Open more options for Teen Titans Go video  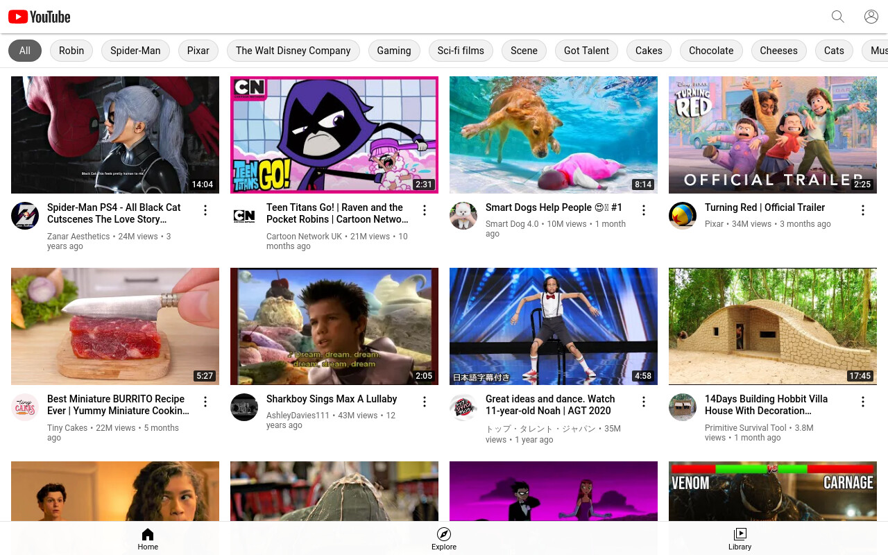425,210
